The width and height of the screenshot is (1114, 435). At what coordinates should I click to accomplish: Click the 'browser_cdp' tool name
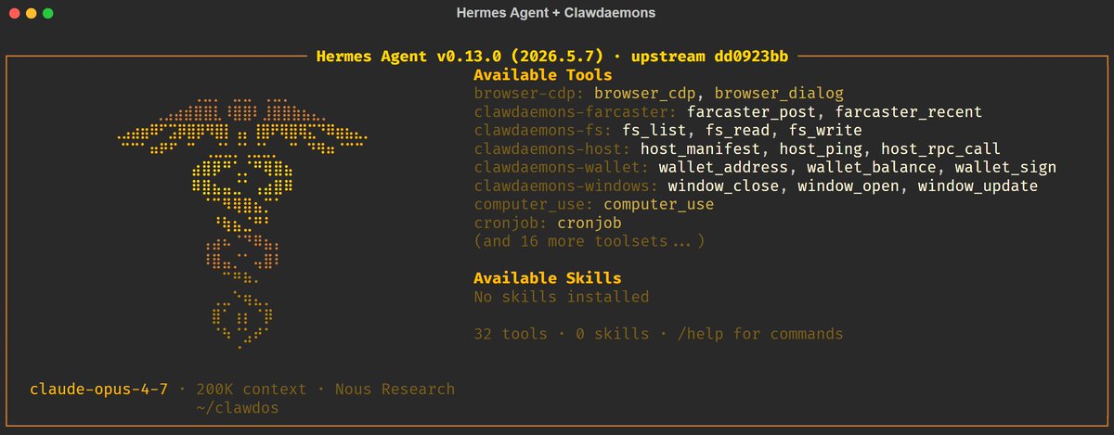click(x=645, y=94)
